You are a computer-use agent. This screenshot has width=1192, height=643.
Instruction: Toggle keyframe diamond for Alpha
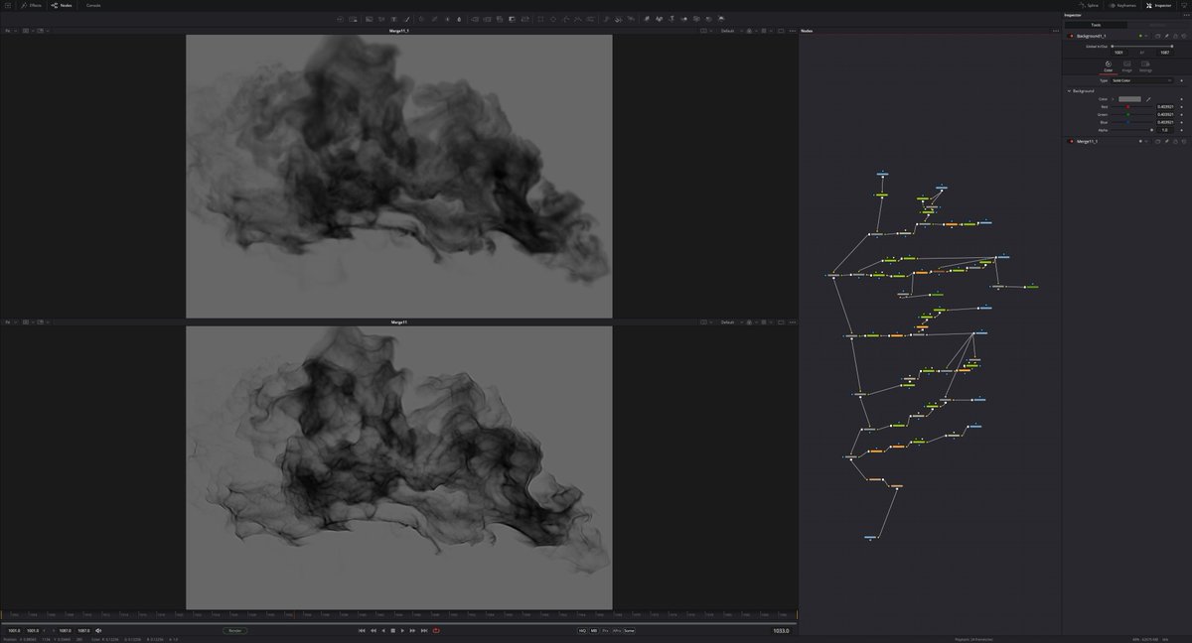[x=1182, y=130]
